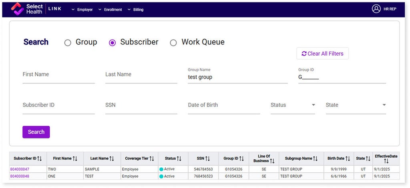
Task: Click the Date of Birth field
Action: (x=224, y=105)
